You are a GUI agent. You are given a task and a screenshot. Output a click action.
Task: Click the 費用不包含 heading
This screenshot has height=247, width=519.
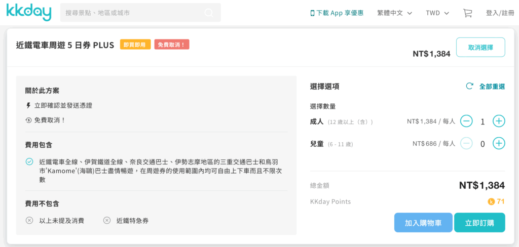click(43, 203)
